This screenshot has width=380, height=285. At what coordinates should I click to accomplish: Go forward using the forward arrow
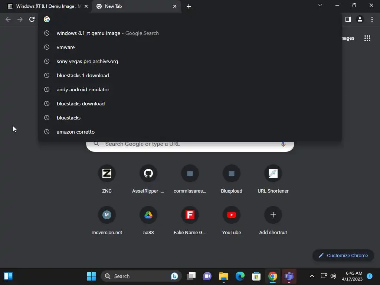(x=20, y=19)
